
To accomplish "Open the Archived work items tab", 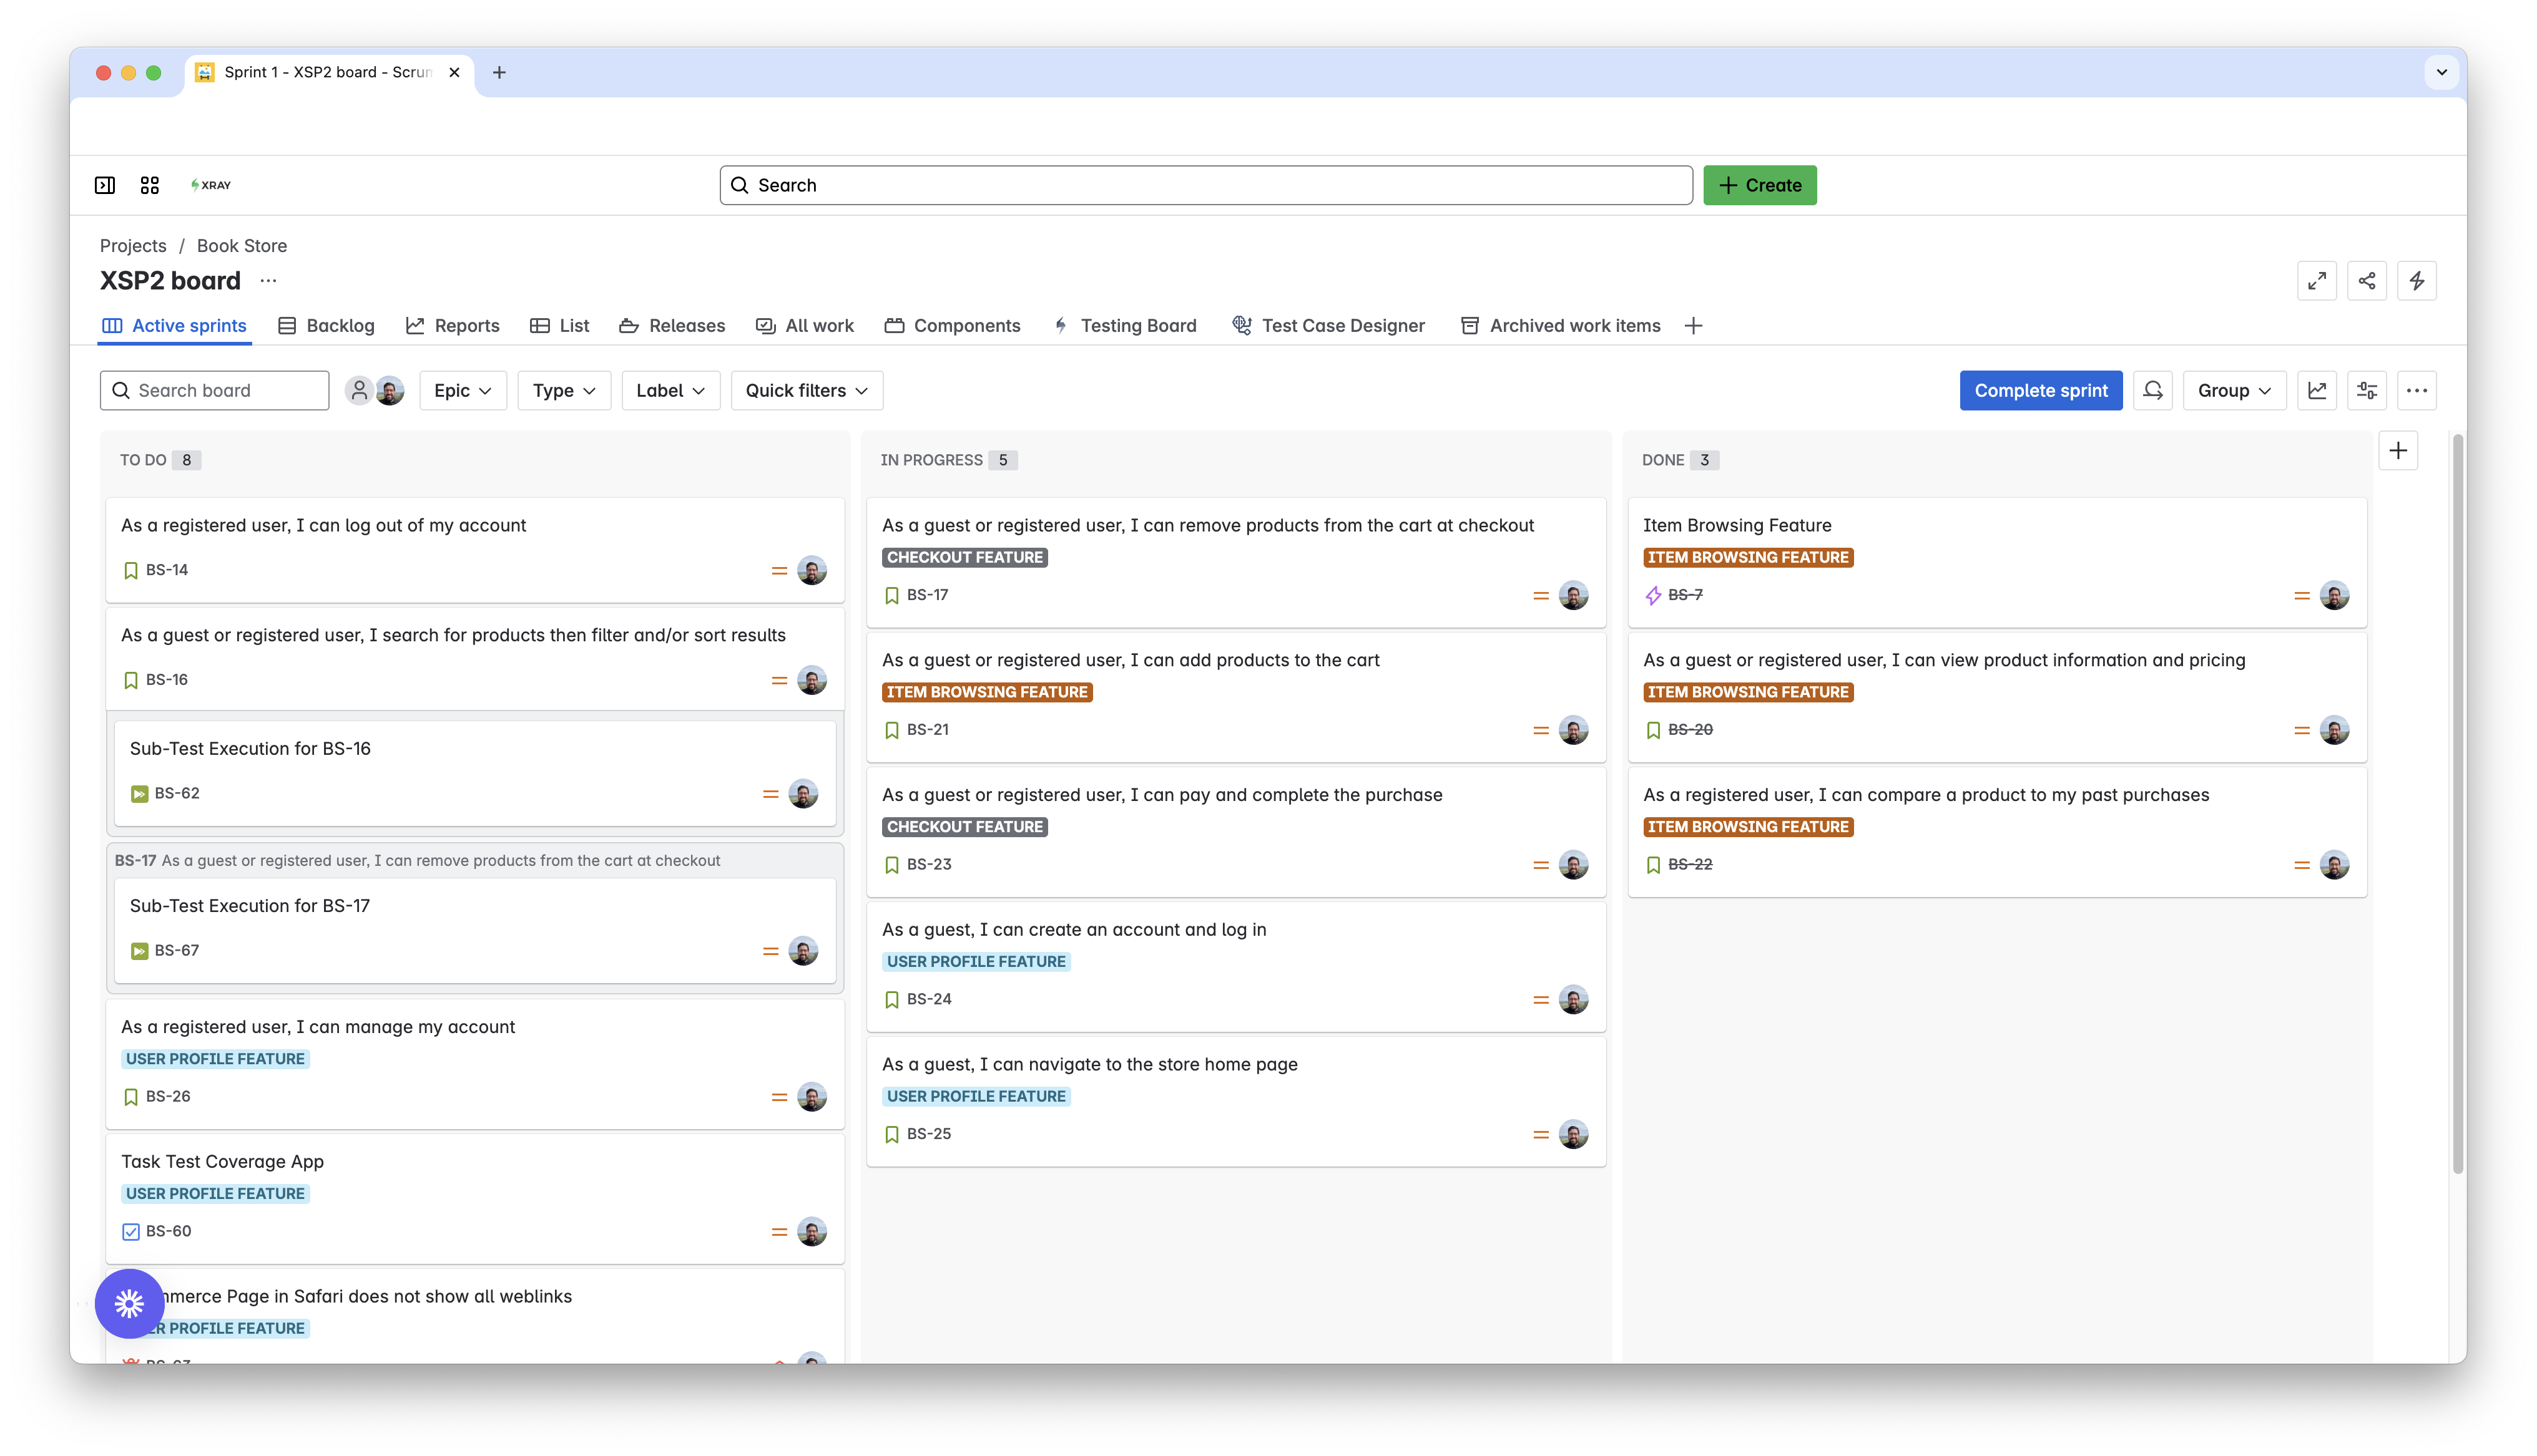I will pyautogui.click(x=1559, y=326).
